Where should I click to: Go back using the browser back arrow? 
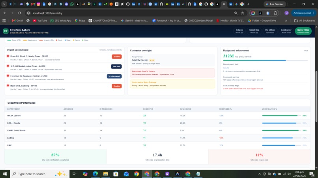pyautogui.click(x=5, y=13)
